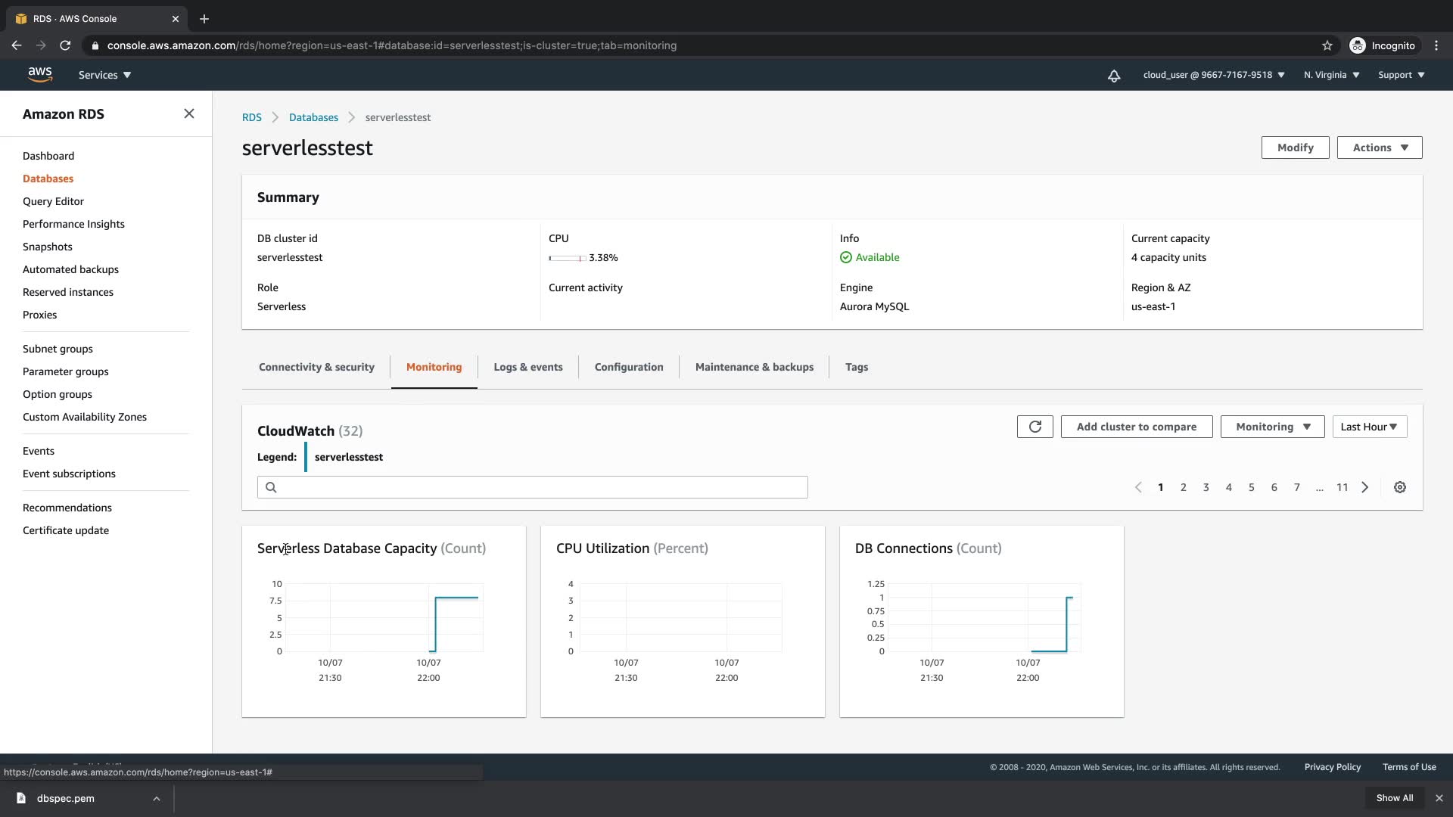Go to next metrics page arrow
Screen dimensions: 1453x817
coord(1365,487)
